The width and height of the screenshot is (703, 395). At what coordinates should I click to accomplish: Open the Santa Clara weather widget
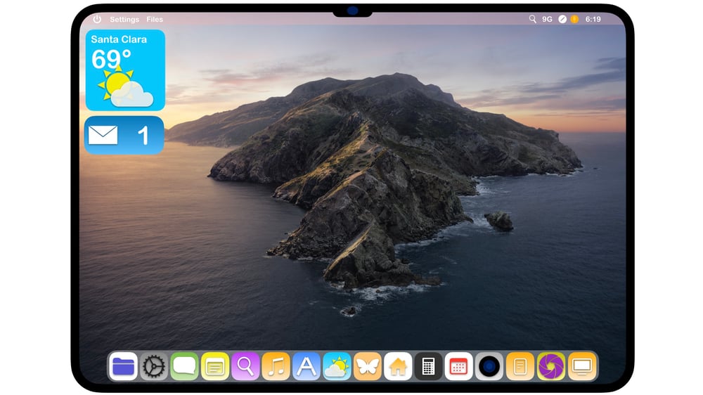(125, 70)
